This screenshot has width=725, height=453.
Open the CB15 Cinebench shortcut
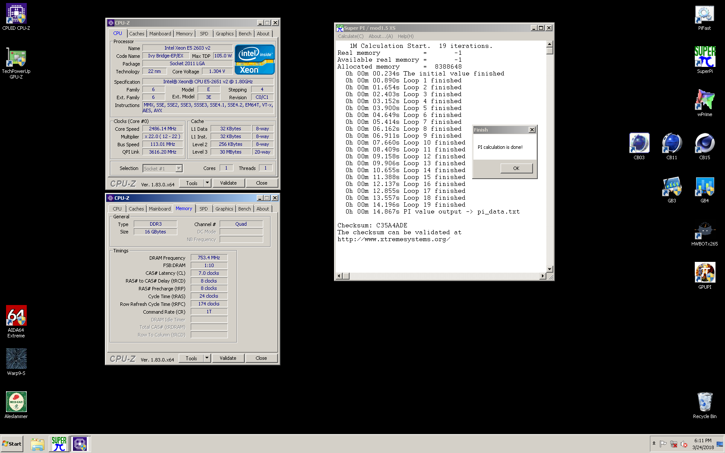(x=704, y=146)
